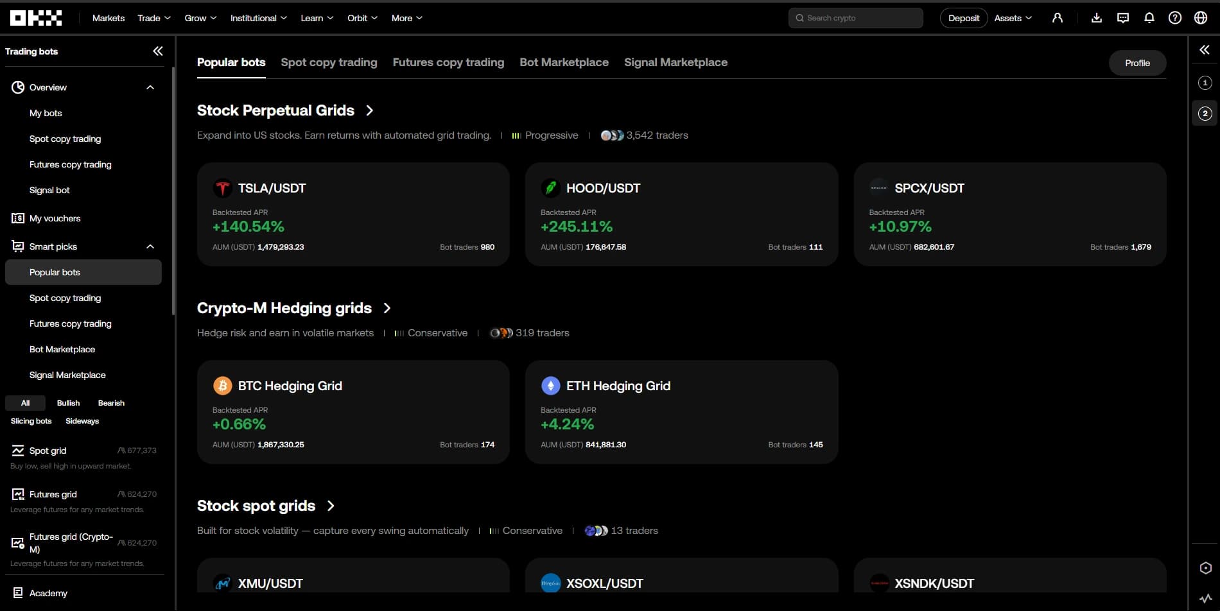Click the OKX logo
Image resolution: width=1220 pixels, height=611 pixels.
click(36, 18)
